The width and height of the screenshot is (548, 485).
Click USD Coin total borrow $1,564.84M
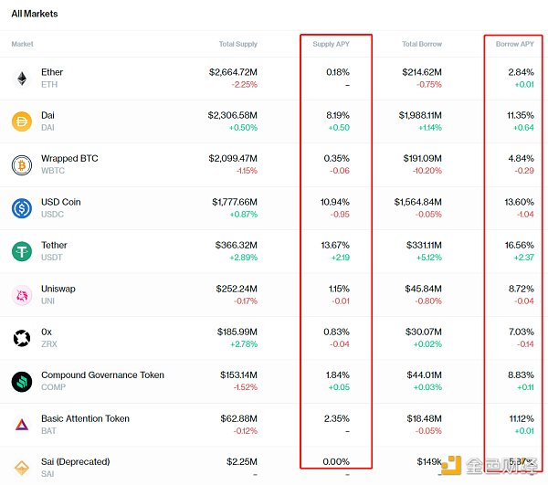coord(418,202)
